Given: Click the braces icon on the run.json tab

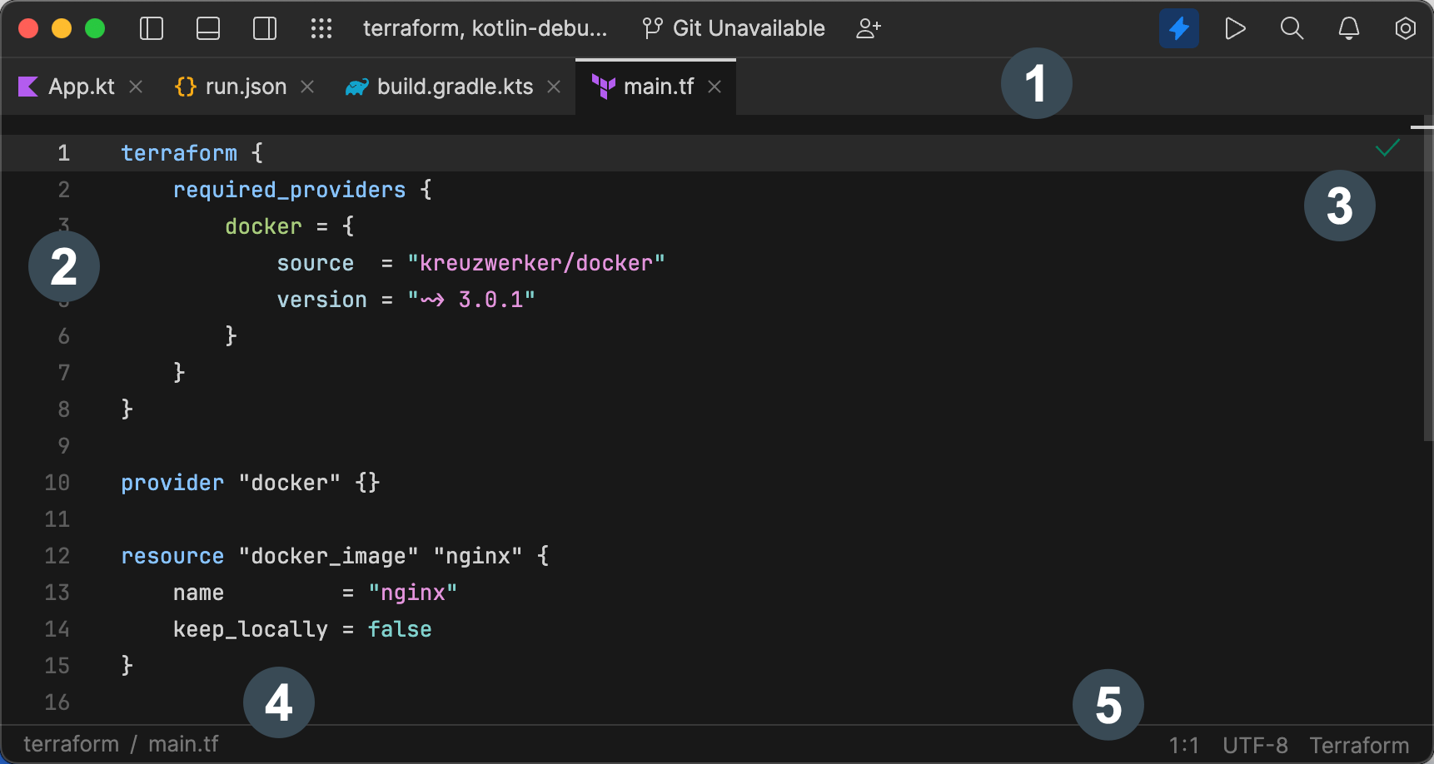Looking at the screenshot, I should pos(184,86).
